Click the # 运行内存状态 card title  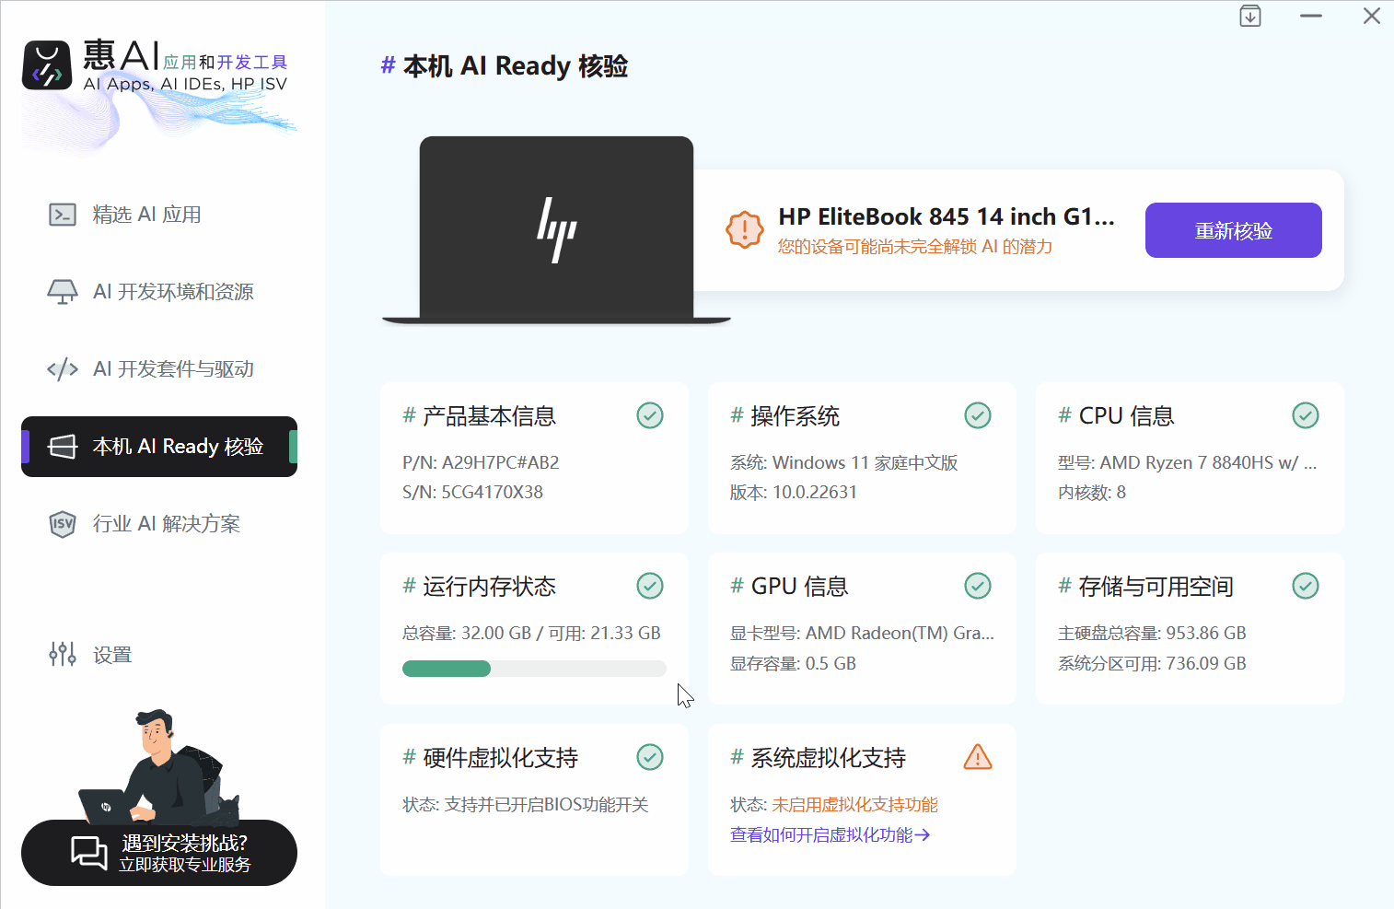click(x=479, y=587)
